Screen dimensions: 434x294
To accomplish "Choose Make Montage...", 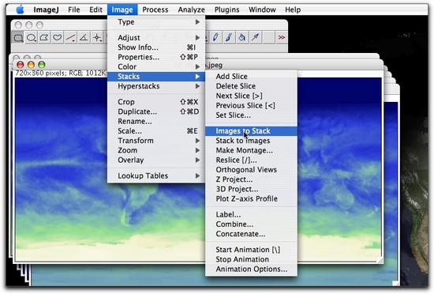I will pos(251,150).
